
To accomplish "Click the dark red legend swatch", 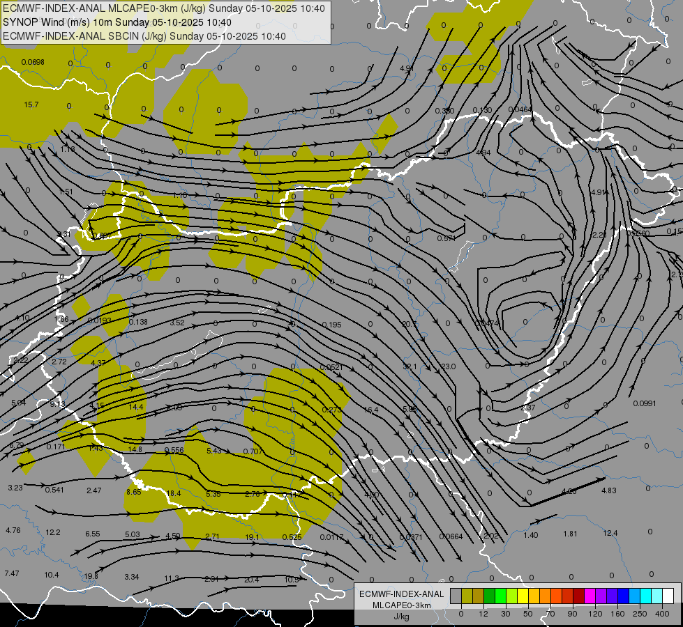I will (x=578, y=596).
